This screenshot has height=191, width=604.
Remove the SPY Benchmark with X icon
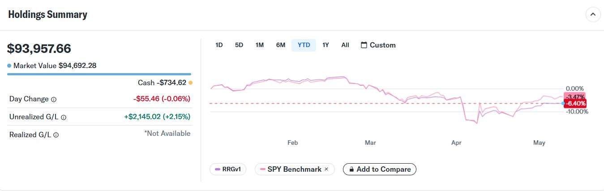pos(326,169)
